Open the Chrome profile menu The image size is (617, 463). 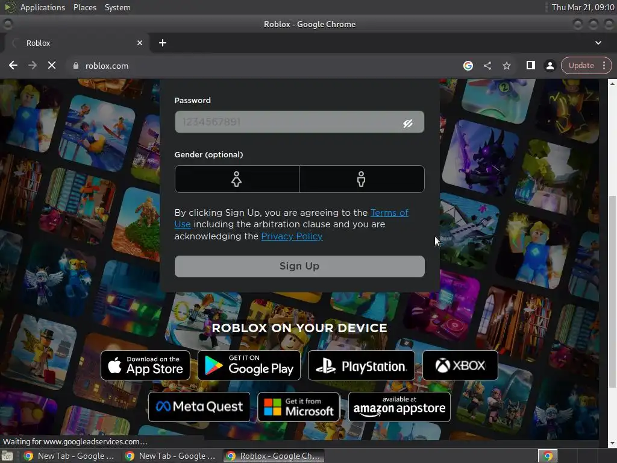550,66
